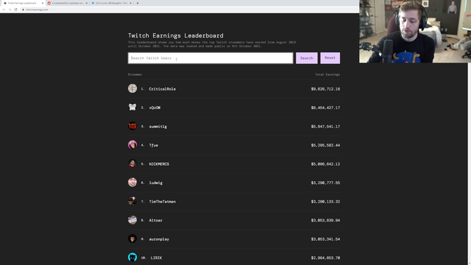The image size is (471, 265).
Task: Click summit1g's red 1G avatar
Action: pyautogui.click(x=132, y=126)
